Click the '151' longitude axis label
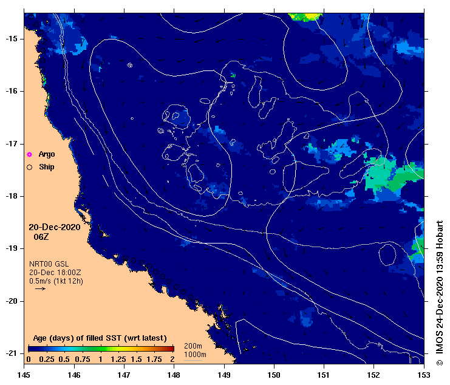This screenshot has width=450, height=385. 324,375
